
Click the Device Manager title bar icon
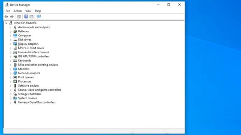[7, 5]
